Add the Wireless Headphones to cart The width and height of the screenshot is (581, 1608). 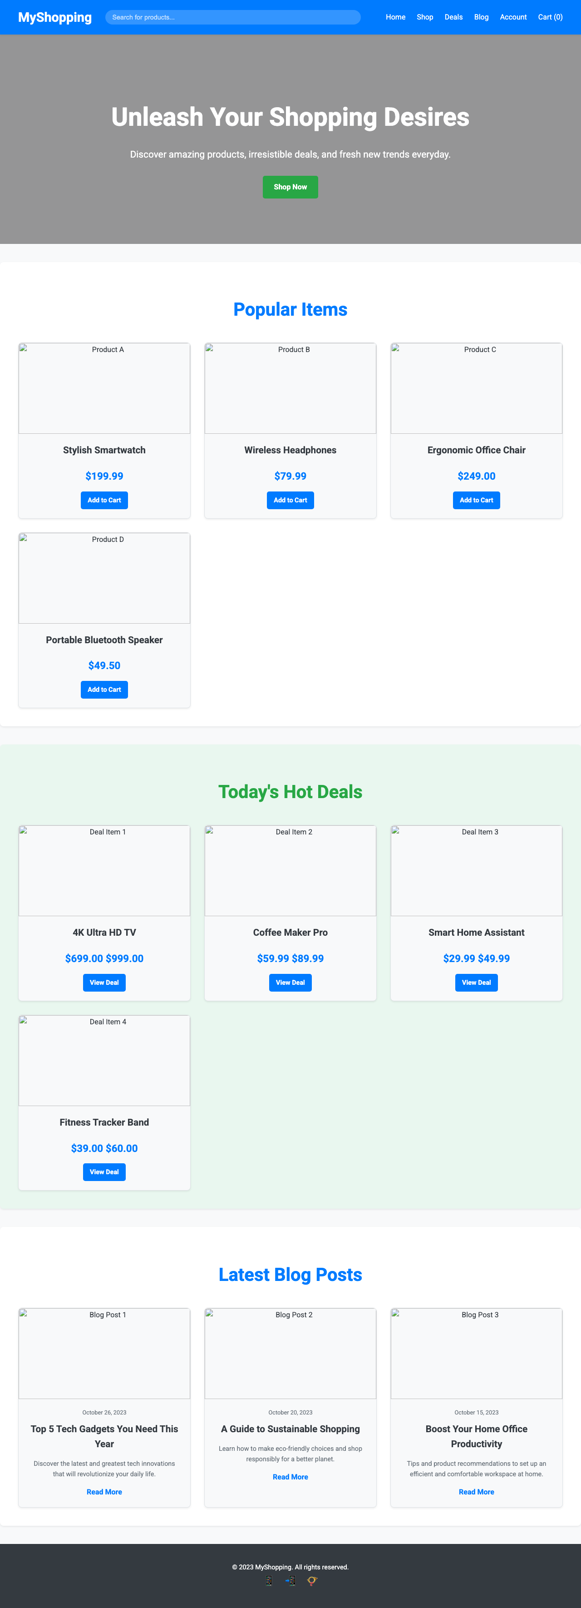point(290,500)
